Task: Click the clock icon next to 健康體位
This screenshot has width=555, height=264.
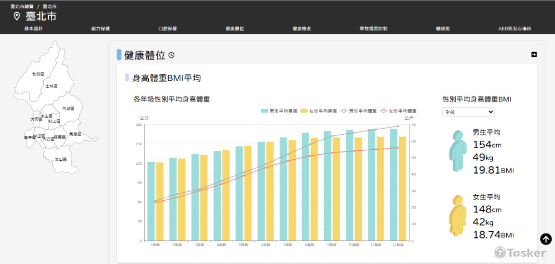Action: 171,55
